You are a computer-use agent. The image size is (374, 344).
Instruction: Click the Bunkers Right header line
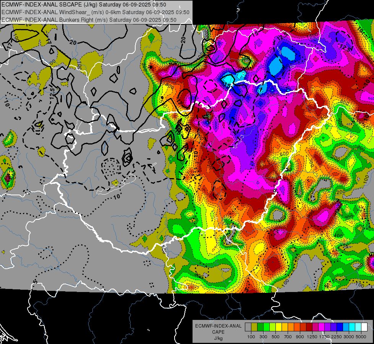pyautogui.click(x=89, y=20)
